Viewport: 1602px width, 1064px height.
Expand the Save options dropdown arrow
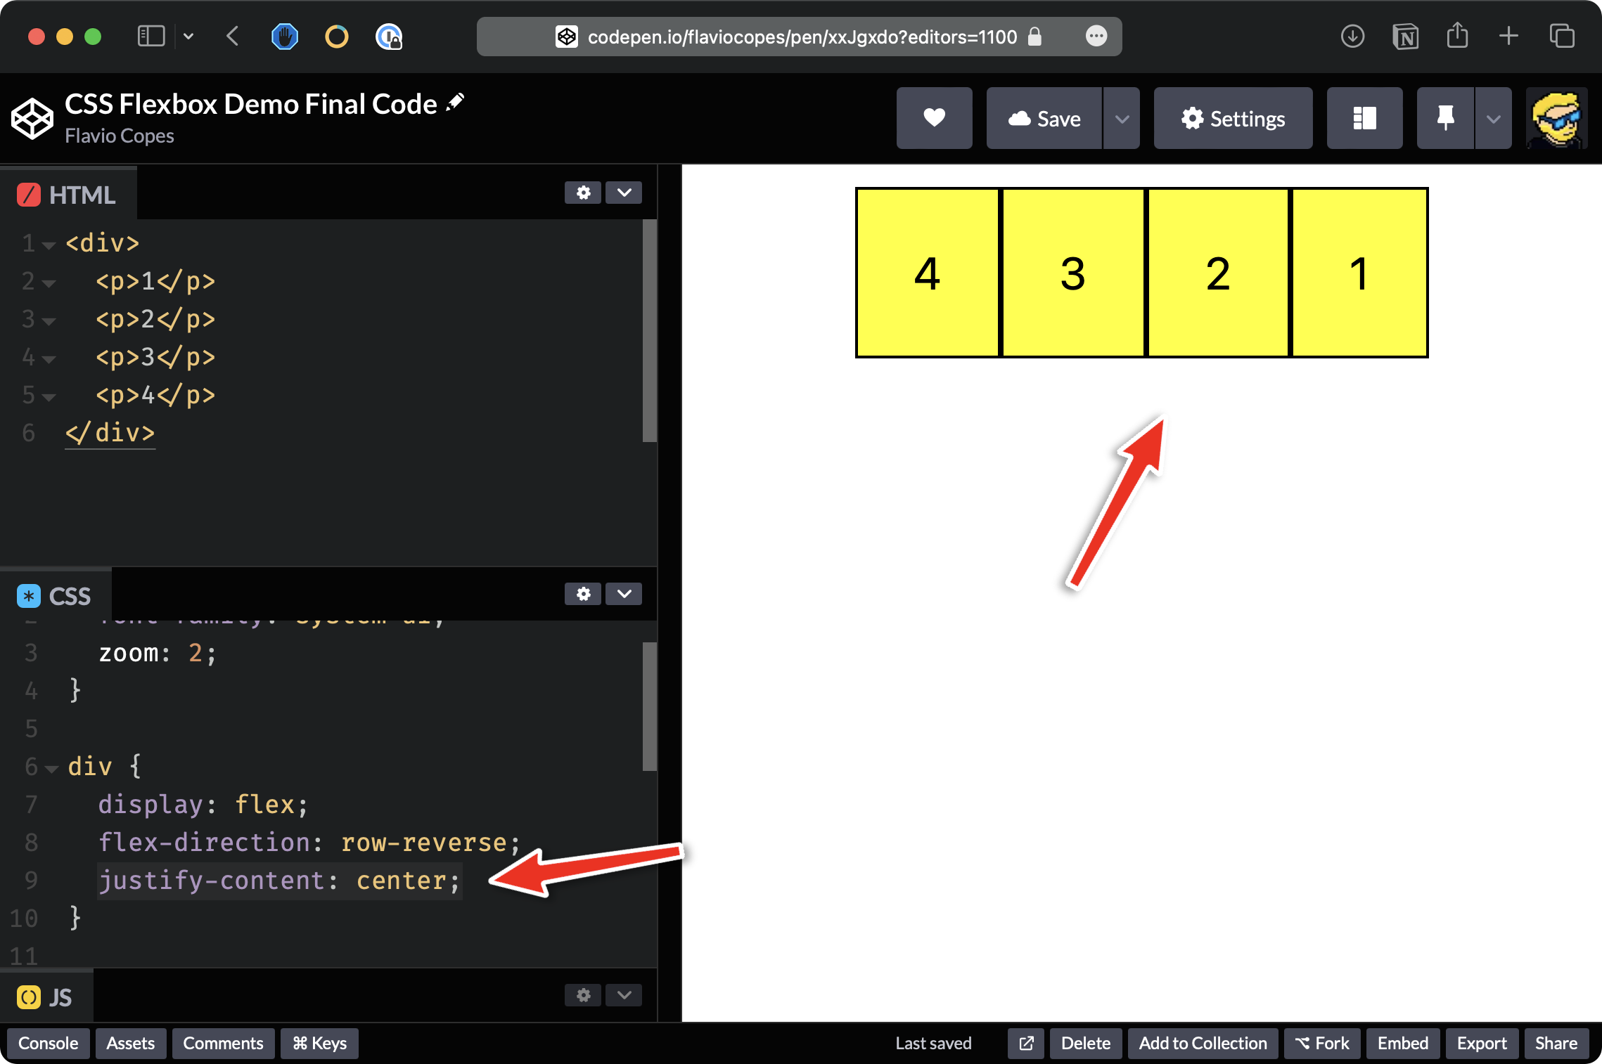(1122, 118)
